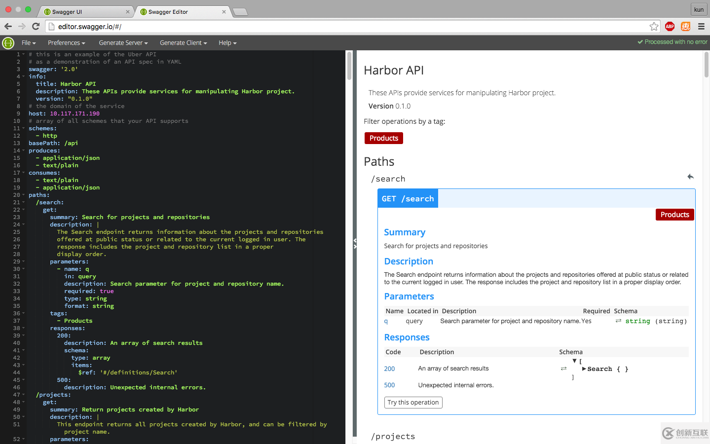
Task: Click the Try this operation button
Action: (413, 402)
